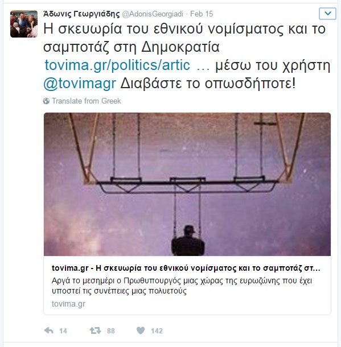This screenshot has height=347, width=341.
Task: Open the card headline tovima.gr - Η σκευωρία
Action: coord(186,268)
